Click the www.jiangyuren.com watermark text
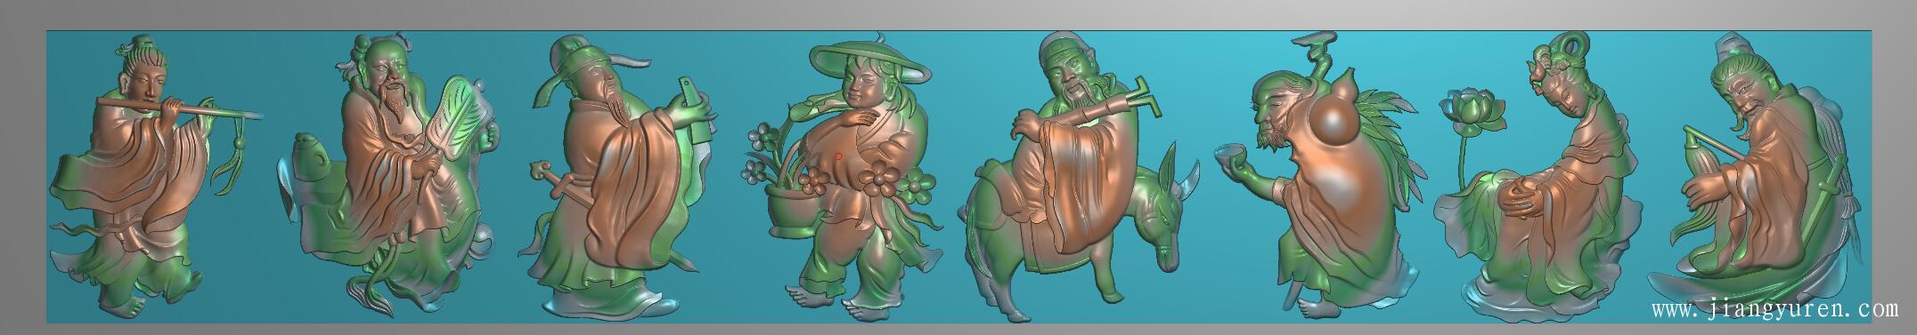Image resolution: width=1917 pixels, height=335 pixels. point(1774,310)
